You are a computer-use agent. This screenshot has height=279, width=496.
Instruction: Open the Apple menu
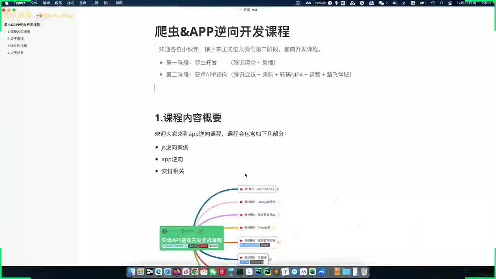[6, 3]
